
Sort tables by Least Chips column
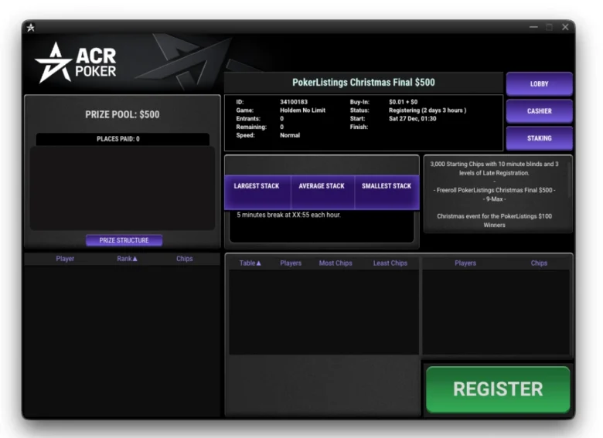tap(390, 263)
